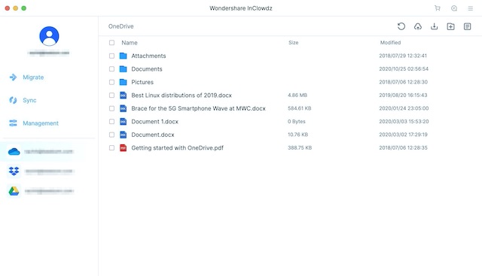Check the Document 1.docx checkbox

pyautogui.click(x=111, y=122)
